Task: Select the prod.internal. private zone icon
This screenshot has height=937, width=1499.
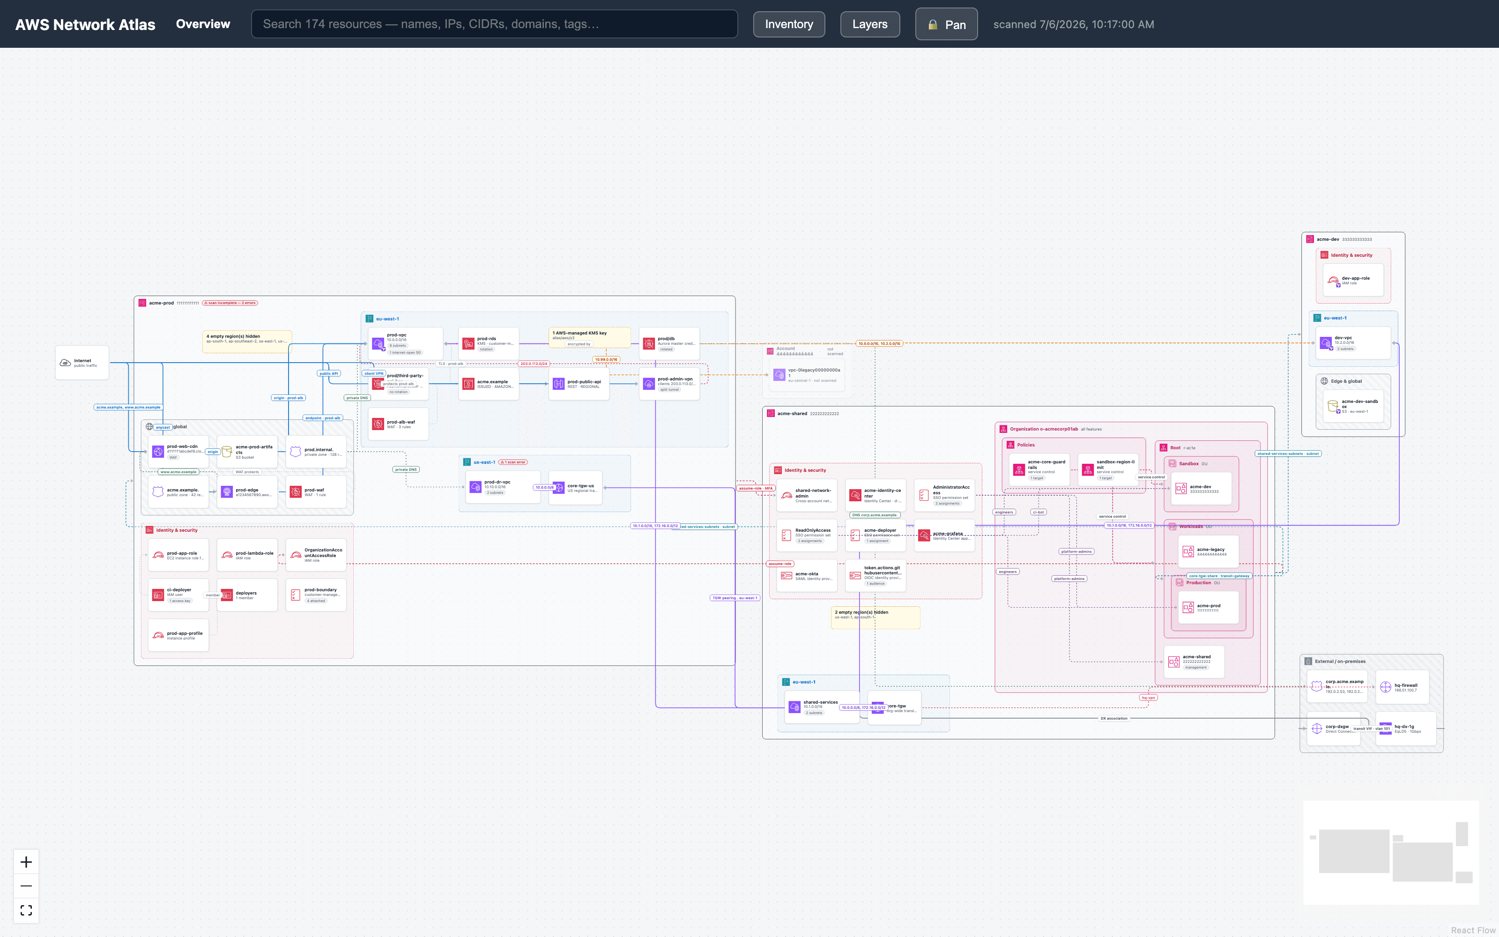Action: point(296,451)
